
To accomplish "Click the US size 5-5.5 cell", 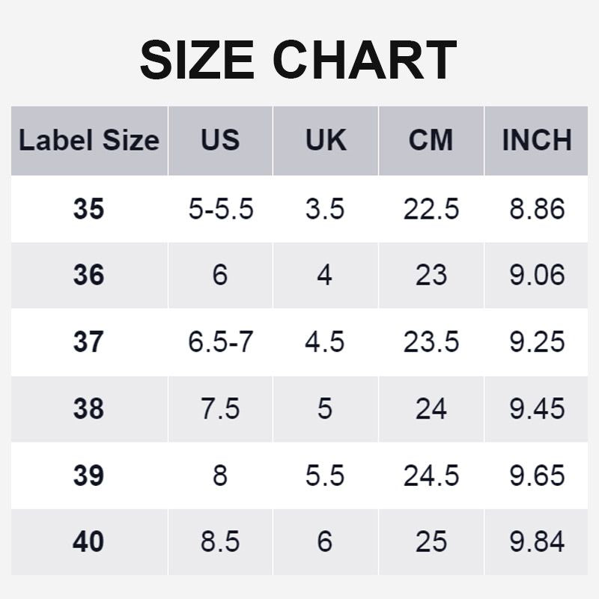I will (x=220, y=210).
